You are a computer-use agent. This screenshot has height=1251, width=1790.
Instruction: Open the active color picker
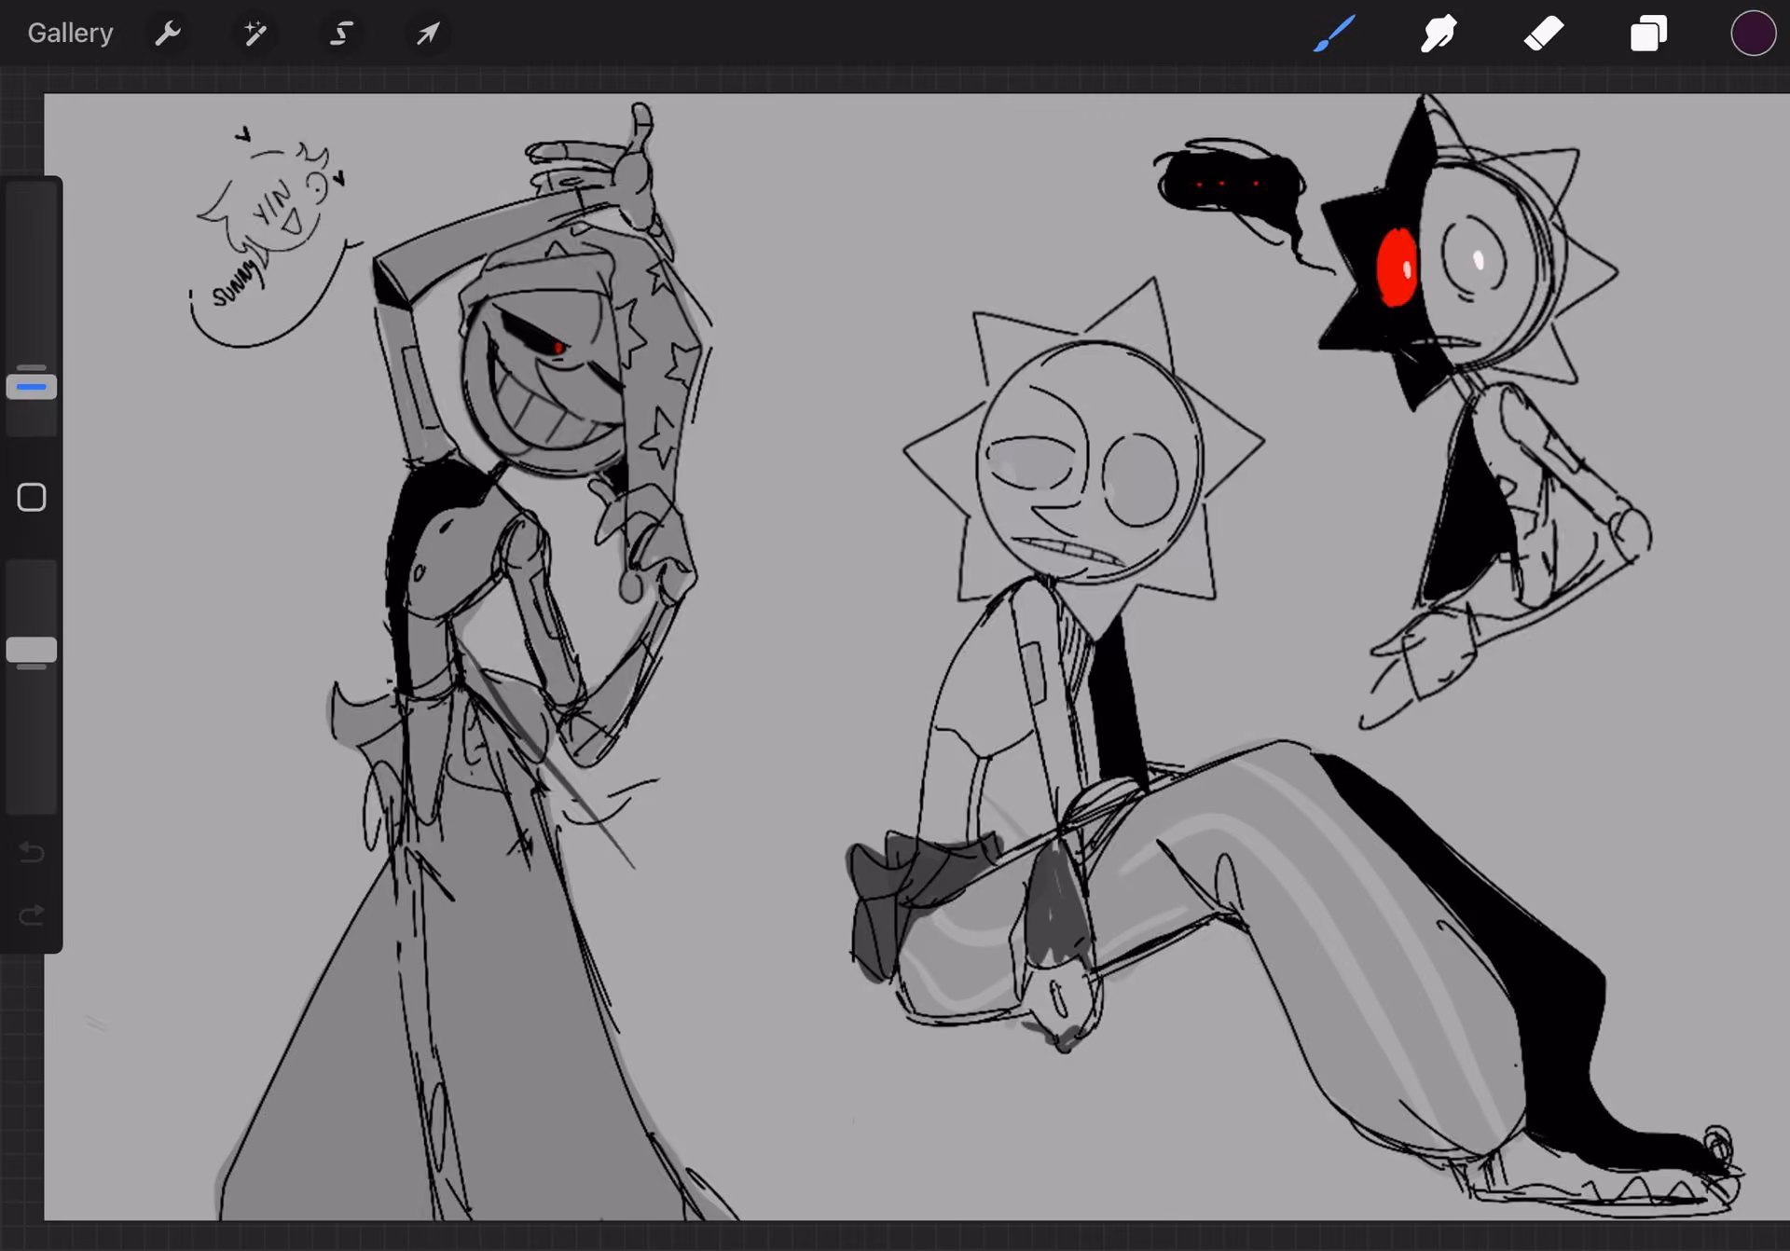[1753, 34]
